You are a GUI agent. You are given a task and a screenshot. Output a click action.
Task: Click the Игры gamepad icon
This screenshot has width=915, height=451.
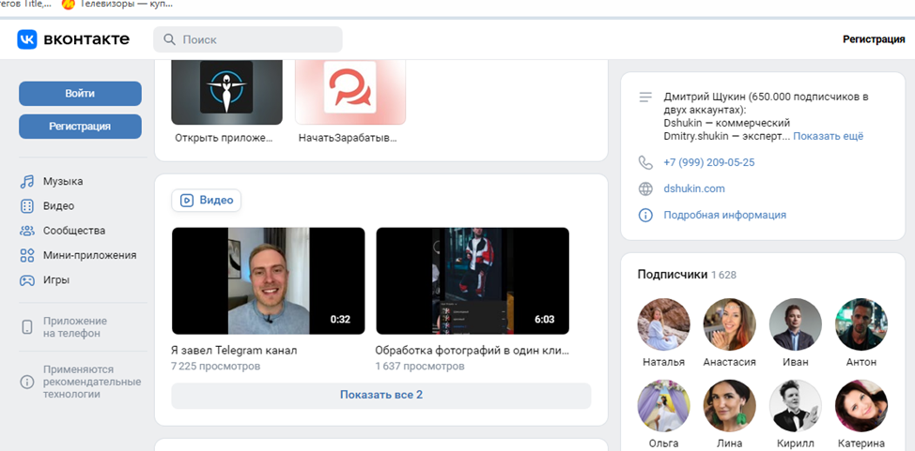[27, 279]
